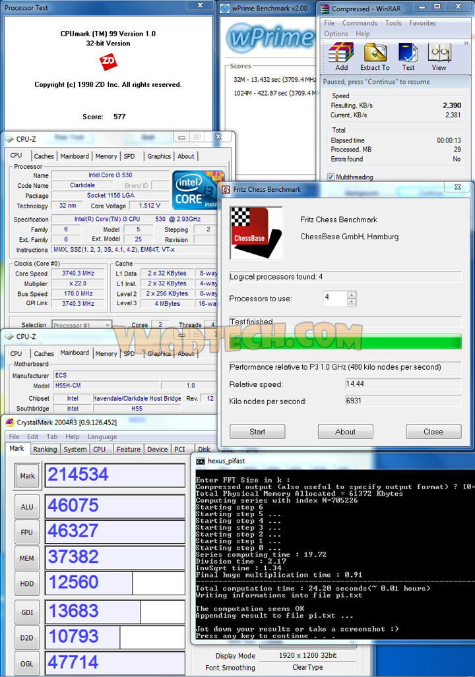The width and height of the screenshot is (475, 677).
Task: Open CrystalMark Language menu
Action: 102,436
